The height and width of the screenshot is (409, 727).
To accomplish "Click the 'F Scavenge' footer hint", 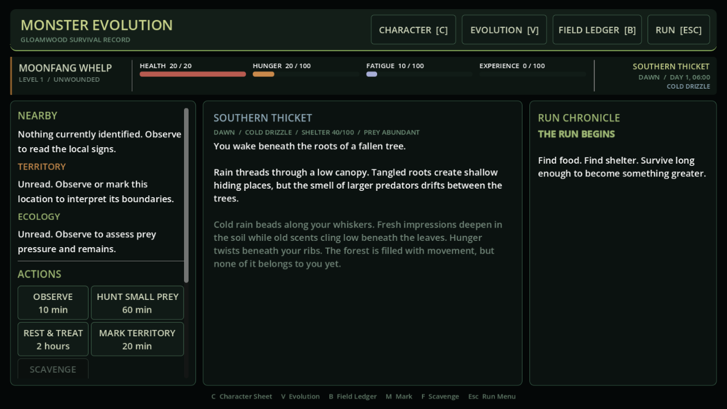I will pyautogui.click(x=440, y=397).
